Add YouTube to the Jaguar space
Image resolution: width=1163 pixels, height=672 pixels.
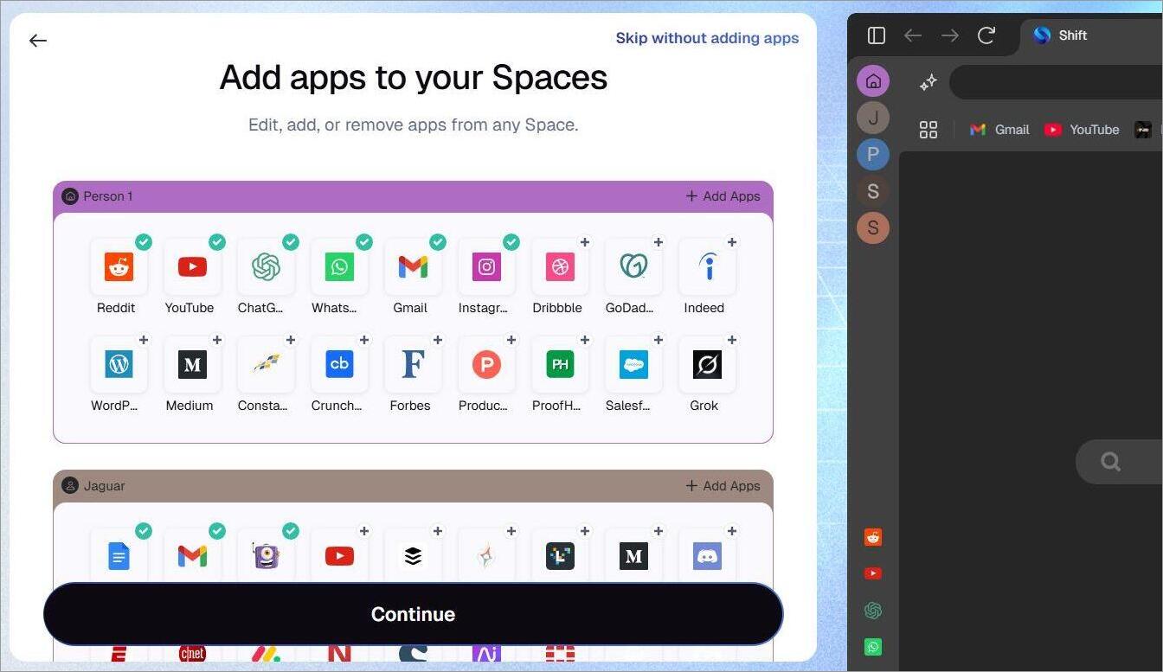pyautogui.click(x=364, y=531)
